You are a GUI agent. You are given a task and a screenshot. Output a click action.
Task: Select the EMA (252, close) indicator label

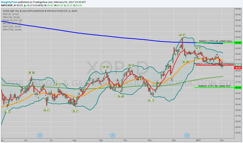12,27
